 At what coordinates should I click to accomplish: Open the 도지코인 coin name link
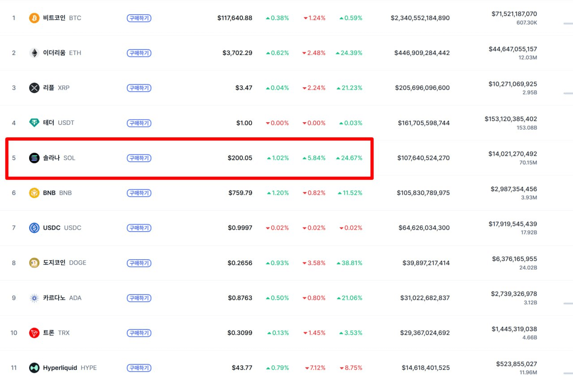click(54, 263)
